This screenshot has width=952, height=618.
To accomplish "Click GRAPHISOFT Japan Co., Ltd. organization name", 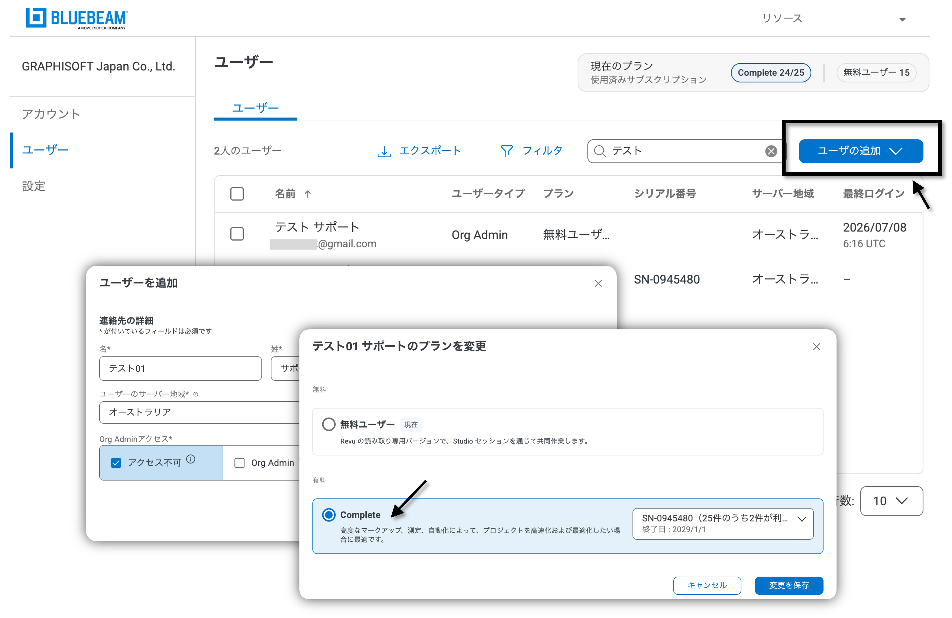I will coord(98,66).
